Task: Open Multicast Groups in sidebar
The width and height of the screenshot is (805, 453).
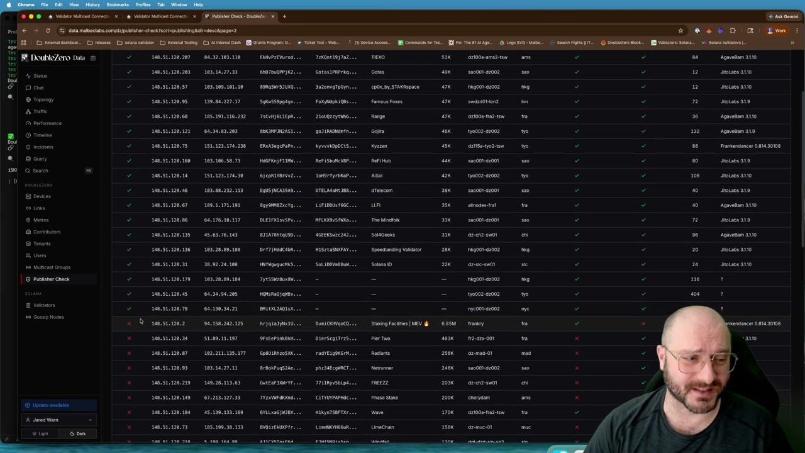Action: point(52,267)
